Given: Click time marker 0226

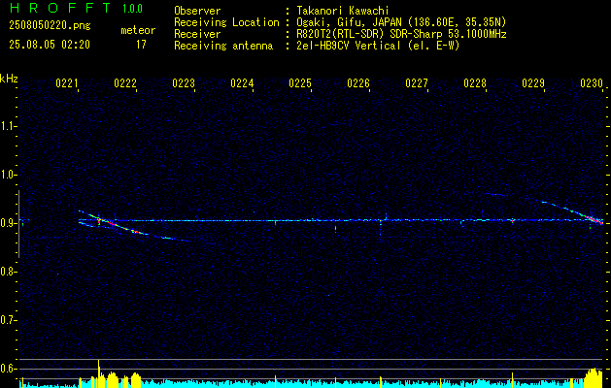Looking at the screenshot, I should tap(358, 83).
